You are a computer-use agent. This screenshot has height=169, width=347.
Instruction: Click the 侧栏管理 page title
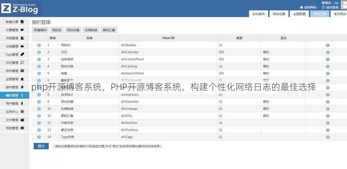41,22
